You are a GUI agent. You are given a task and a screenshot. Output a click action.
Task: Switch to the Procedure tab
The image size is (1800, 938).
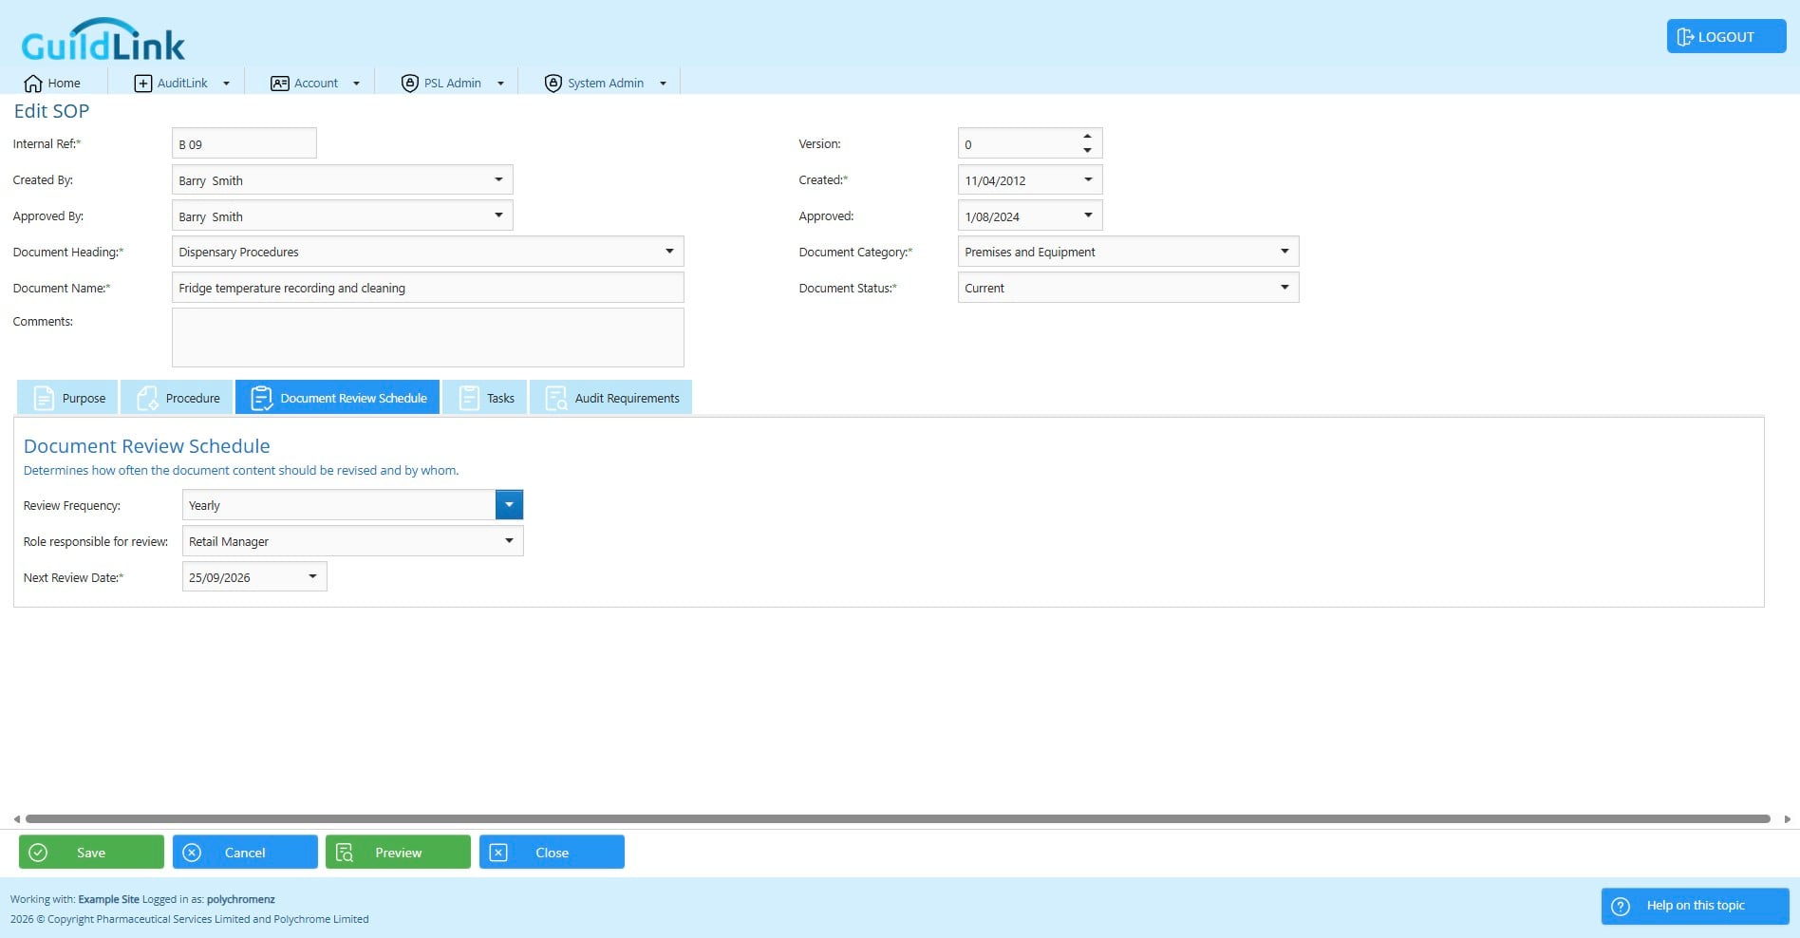(x=177, y=398)
